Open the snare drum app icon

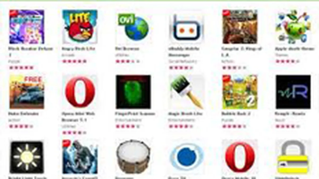[x=133, y=157]
